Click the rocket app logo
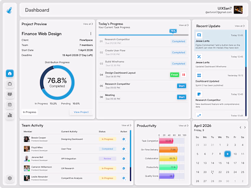 [x=10, y=11]
